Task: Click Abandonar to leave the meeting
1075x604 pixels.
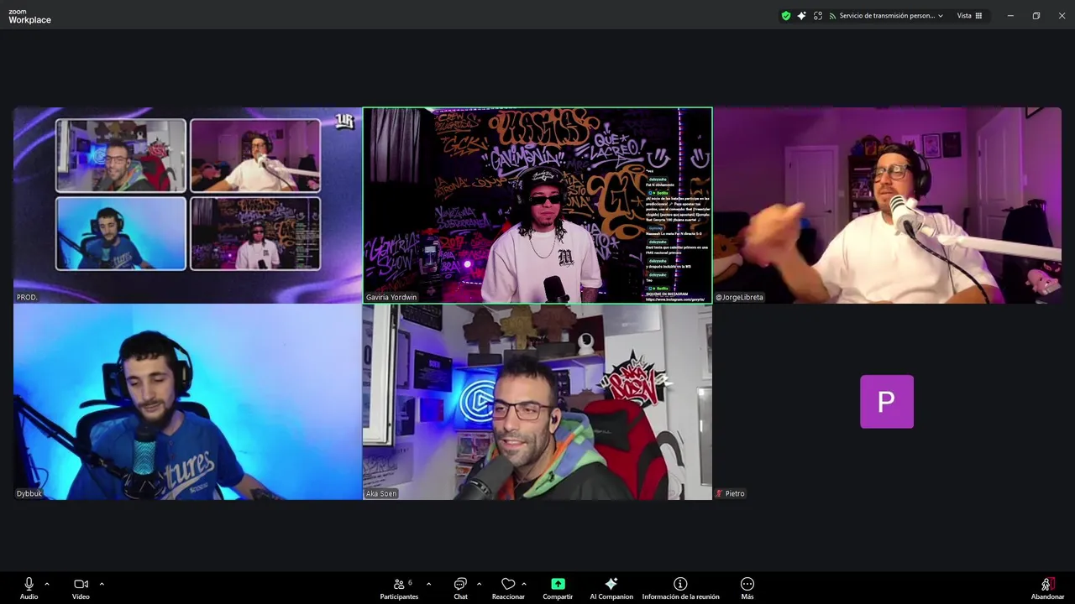Action: click(x=1047, y=588)
